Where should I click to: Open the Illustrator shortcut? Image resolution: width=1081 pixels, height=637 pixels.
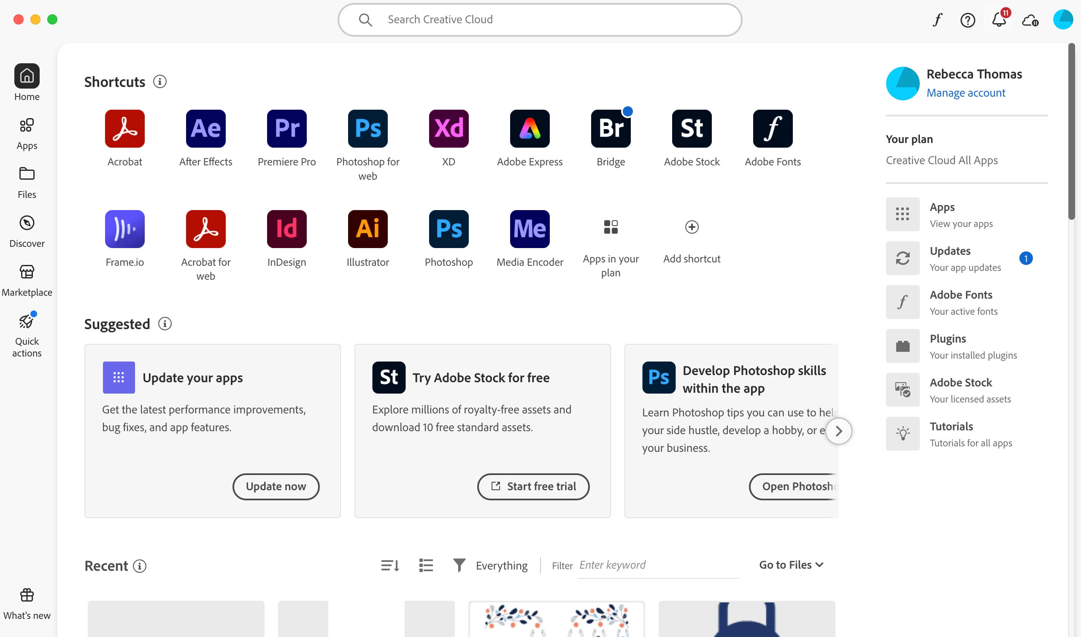(x=368, y=229)
